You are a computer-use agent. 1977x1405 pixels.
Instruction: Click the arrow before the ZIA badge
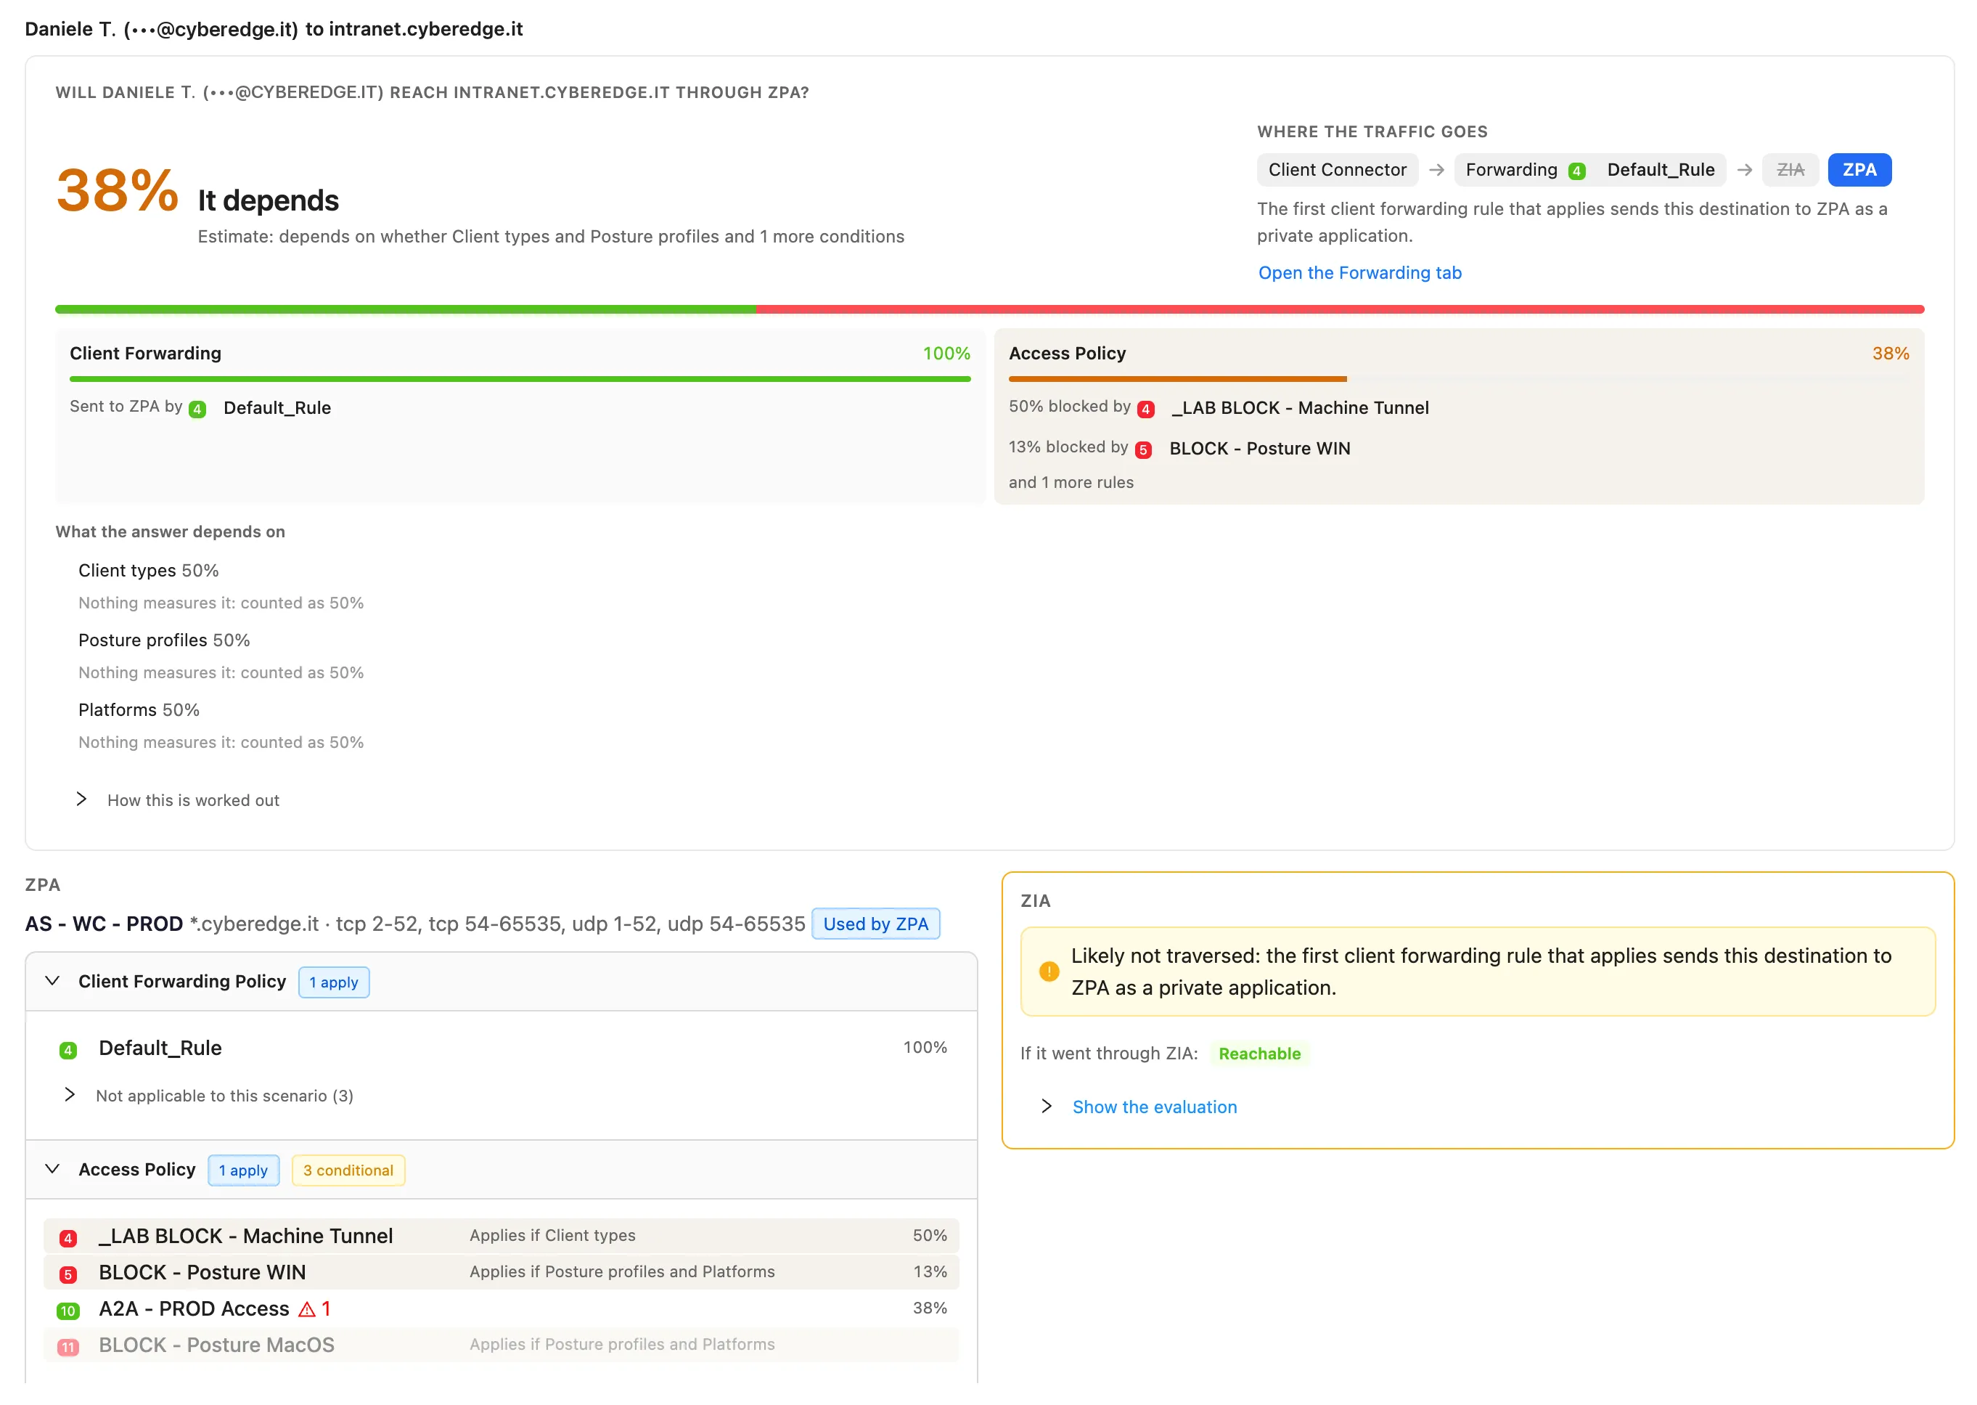coord(1744,170)
